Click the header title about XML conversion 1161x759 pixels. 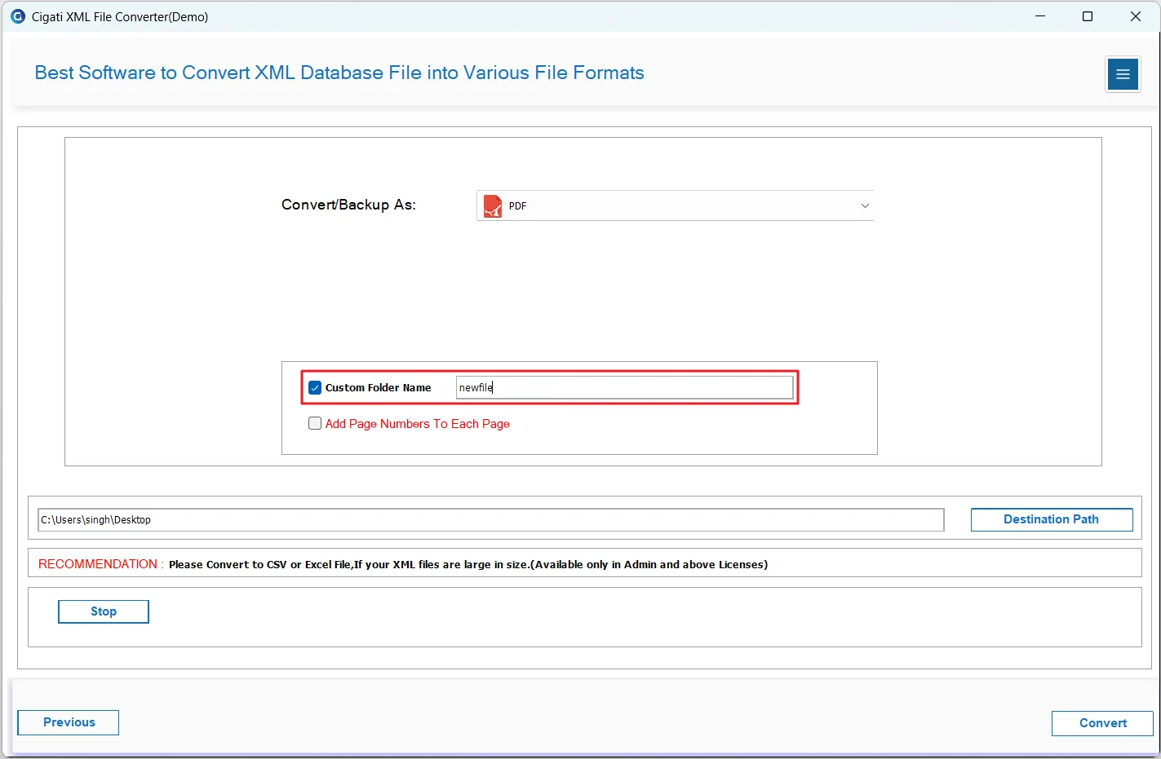339,73
